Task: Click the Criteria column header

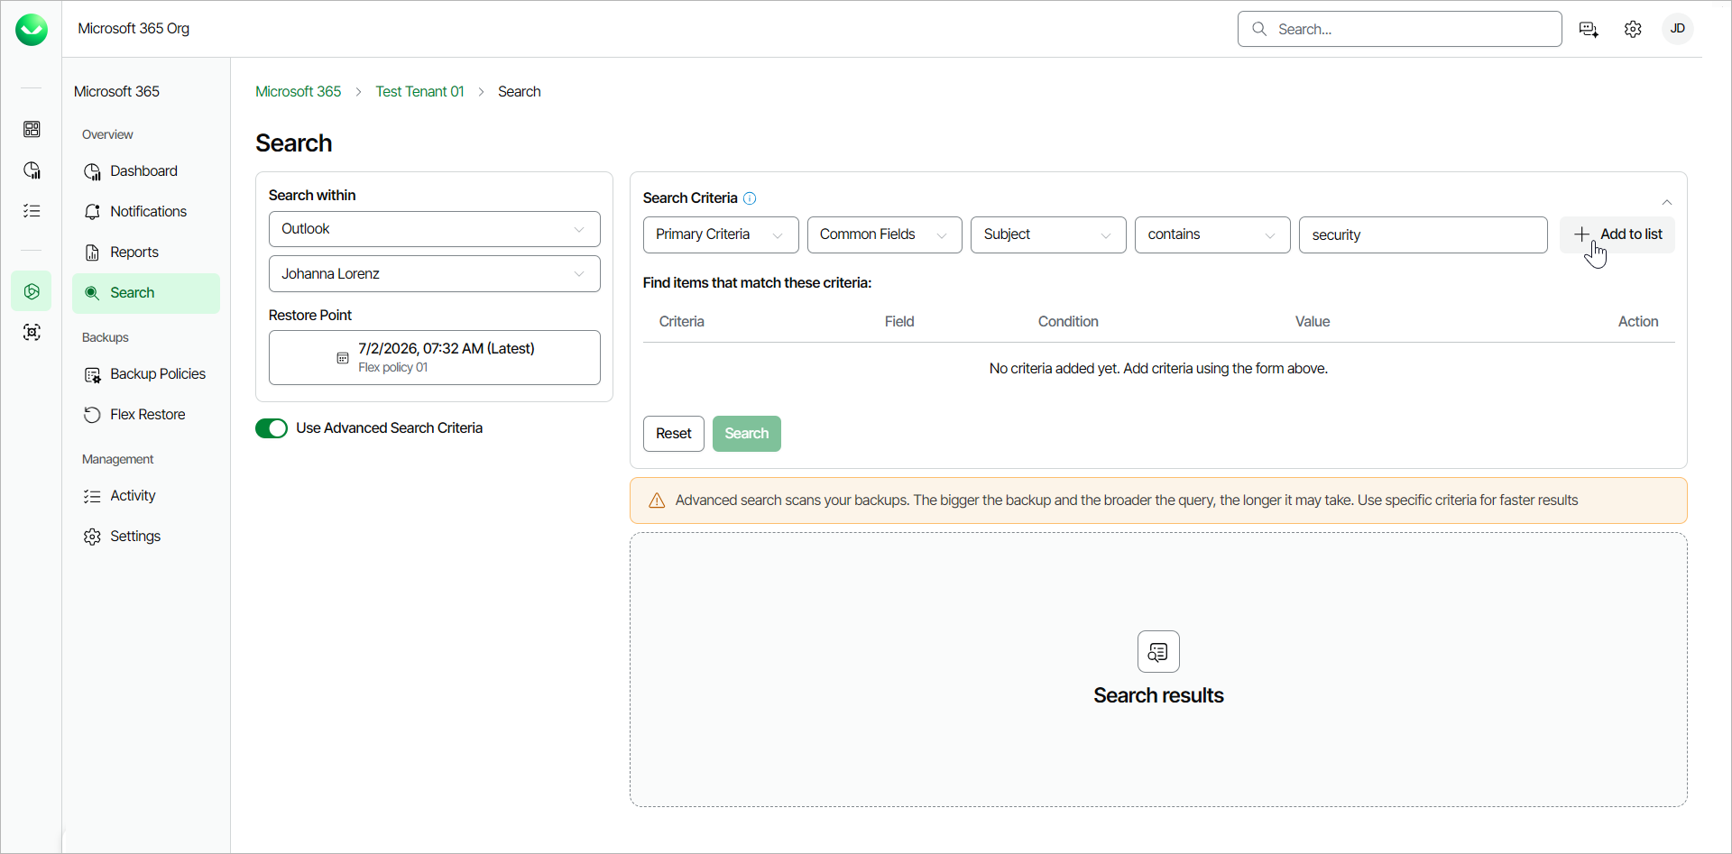Action: (x=682, y=322)
